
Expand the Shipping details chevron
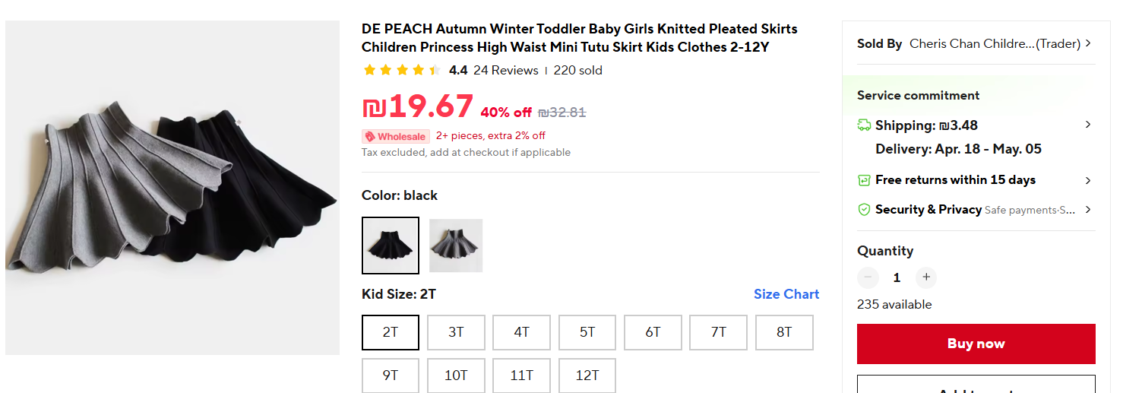pos(1088,125)
